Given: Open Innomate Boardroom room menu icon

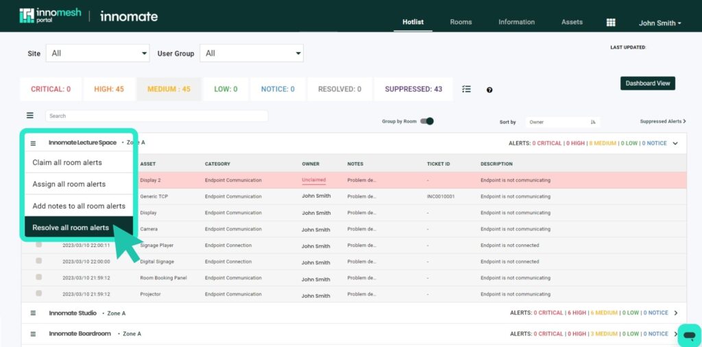Looking at the screenshot, I should point(33,334).
